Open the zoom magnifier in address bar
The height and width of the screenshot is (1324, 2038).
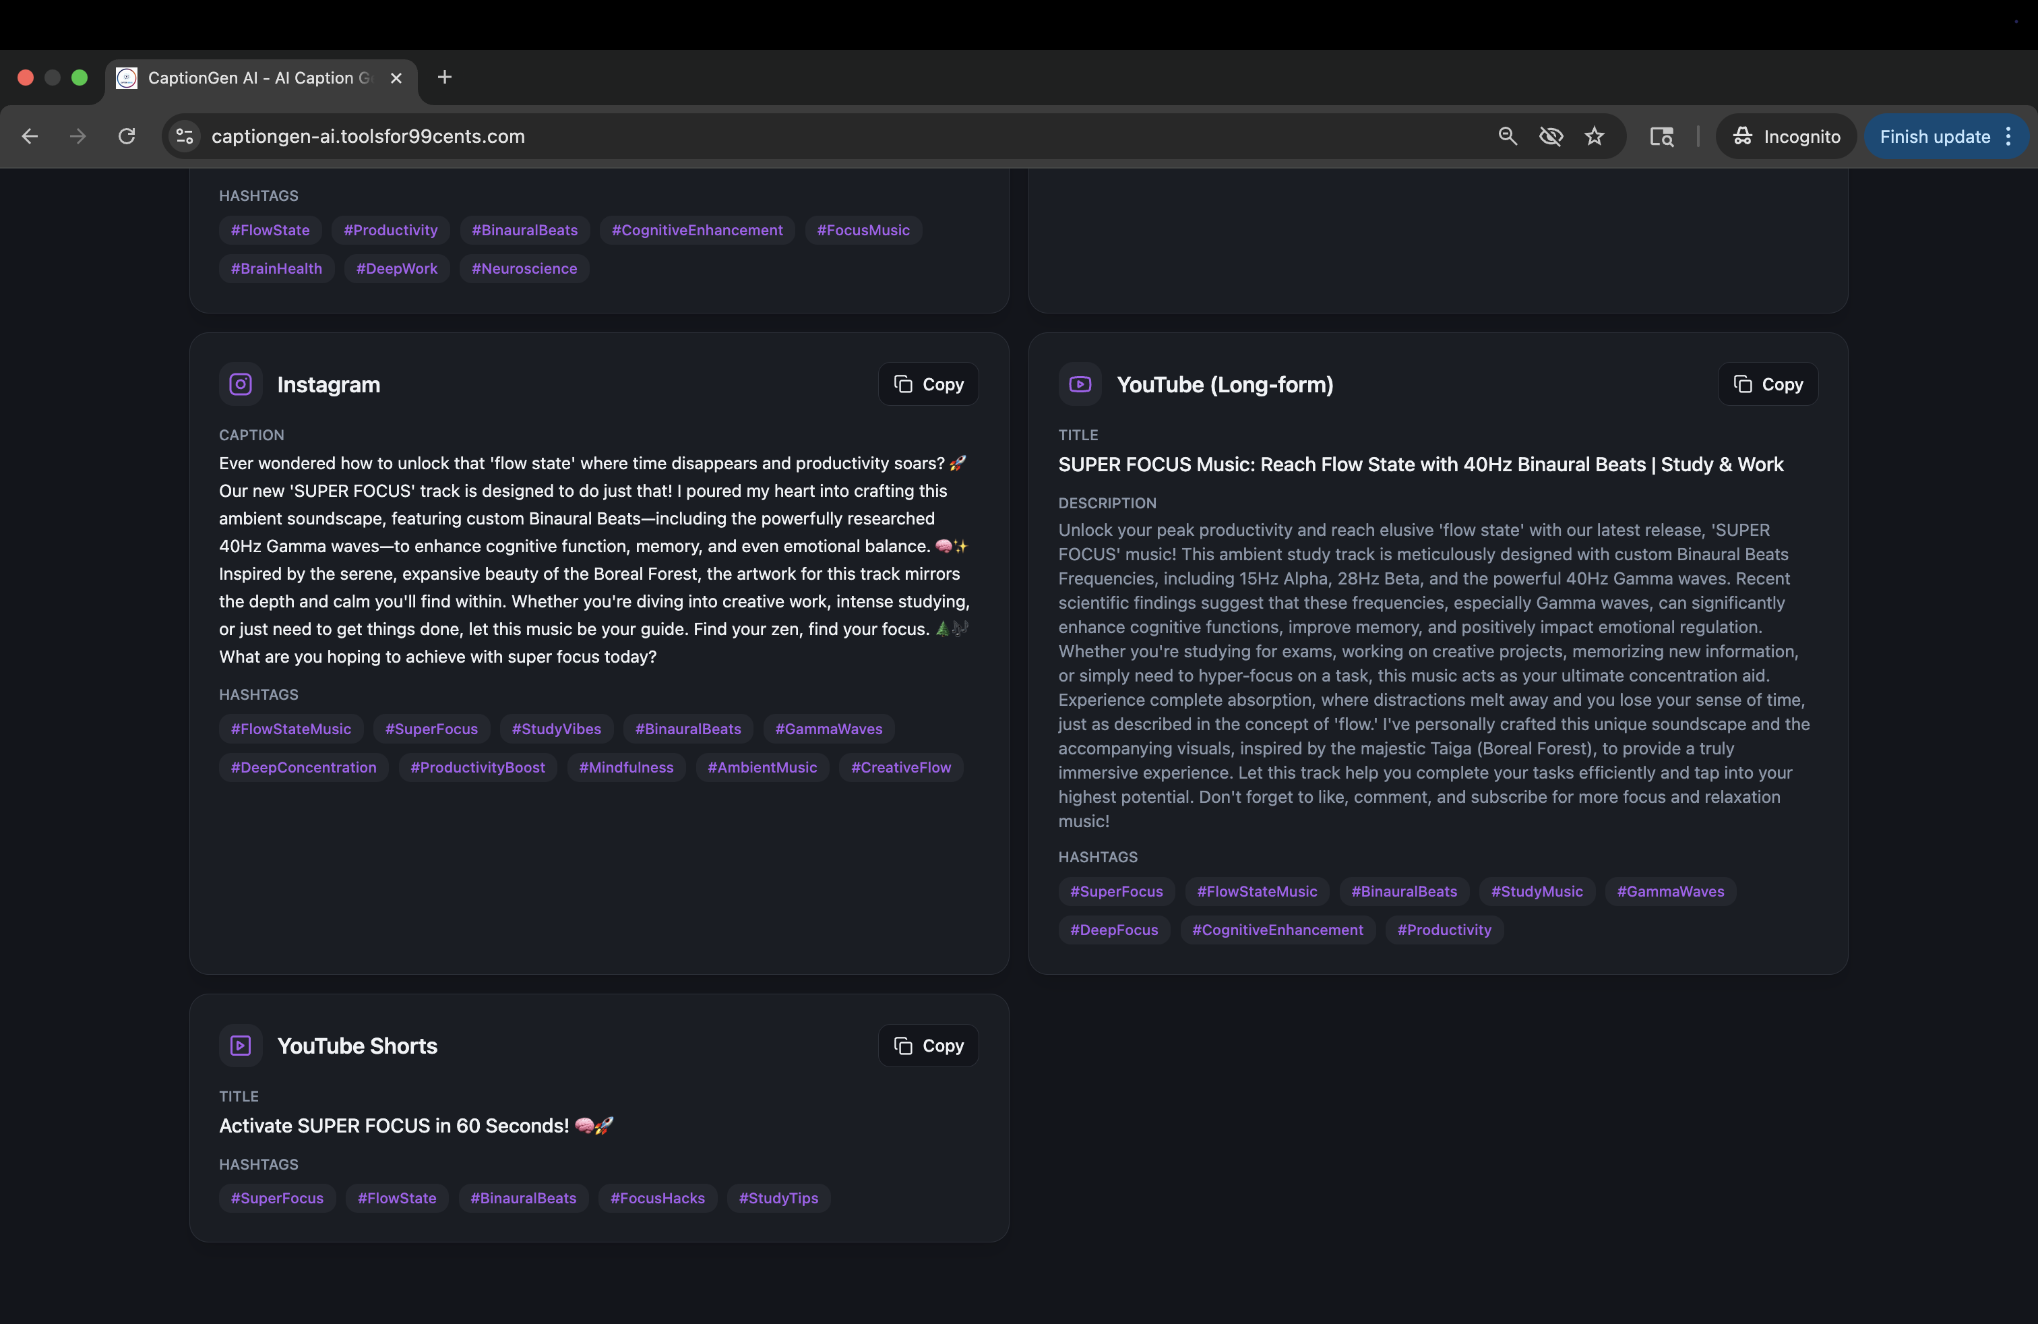click(x=1507, y=136)
